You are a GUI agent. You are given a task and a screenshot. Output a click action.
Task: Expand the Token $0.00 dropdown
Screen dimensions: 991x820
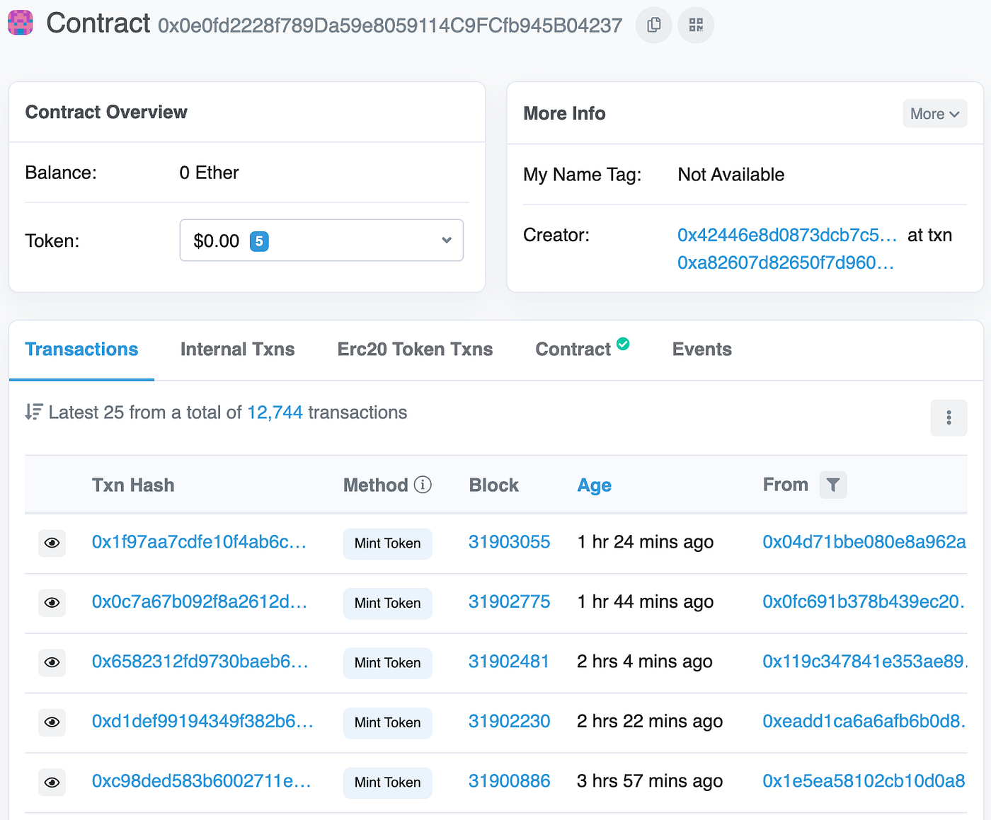321,241
